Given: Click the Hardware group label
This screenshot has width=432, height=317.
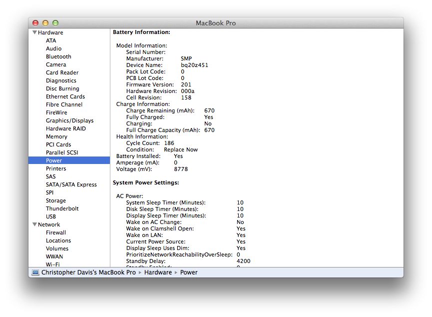Looking at the screenshot, I should [50, 32].
